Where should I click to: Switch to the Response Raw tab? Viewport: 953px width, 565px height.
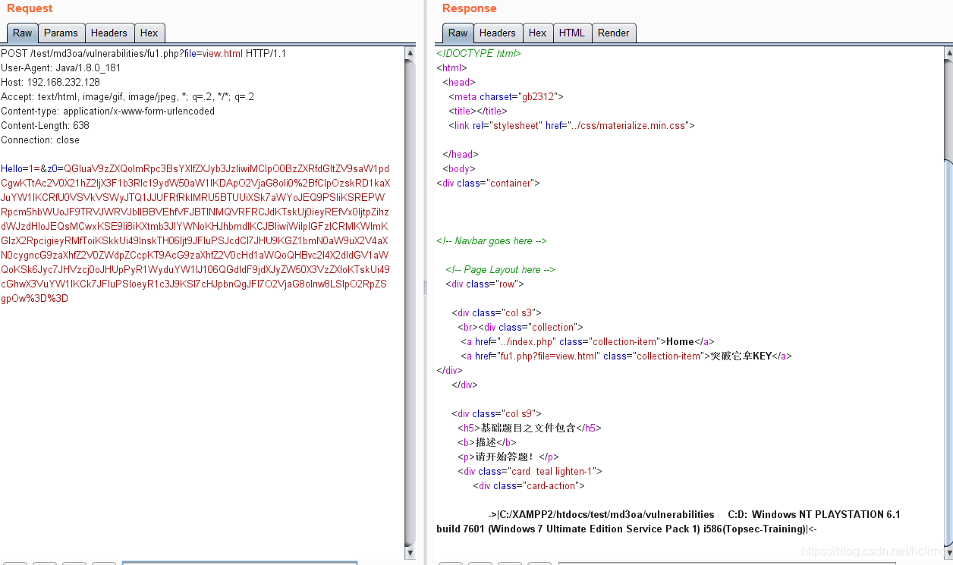coord(458,33)
